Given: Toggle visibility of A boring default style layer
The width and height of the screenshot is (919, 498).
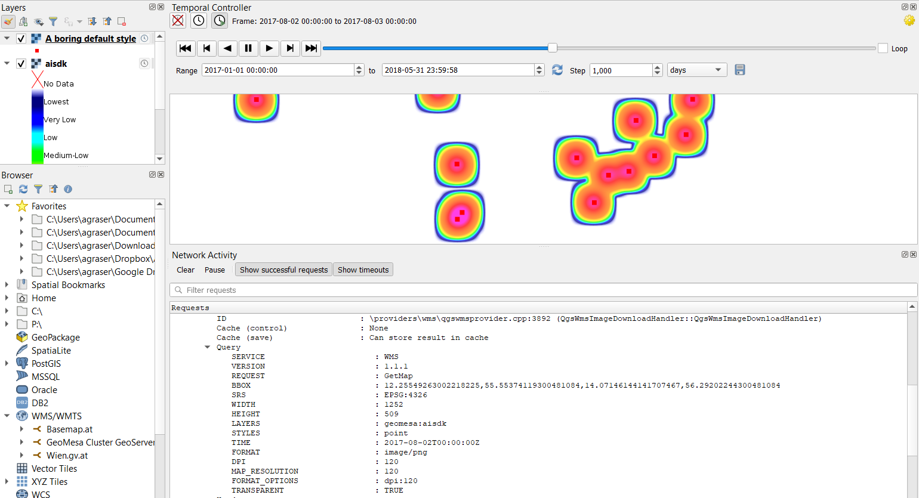Looking at the screenshot, I should pos(22,38).
